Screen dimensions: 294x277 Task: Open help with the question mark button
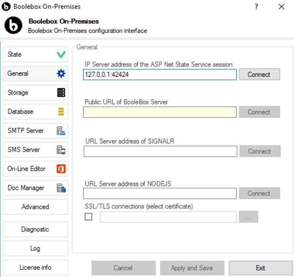click(x=256, y=7)
